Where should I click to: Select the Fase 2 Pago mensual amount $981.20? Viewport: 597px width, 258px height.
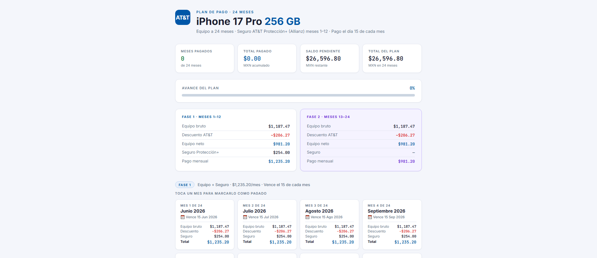click(x=406, y=161)
